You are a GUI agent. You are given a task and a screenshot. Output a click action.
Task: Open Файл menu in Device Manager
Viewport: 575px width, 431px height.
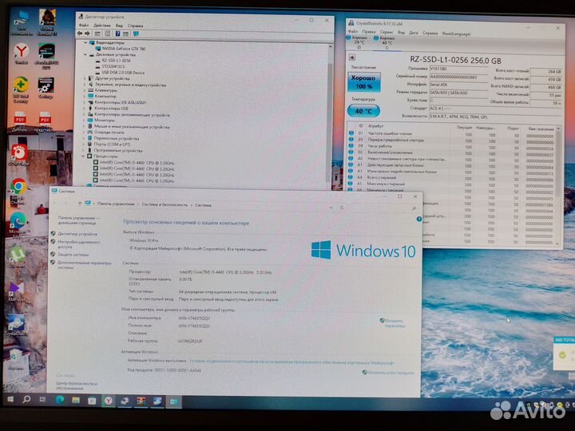click(84, 26)
